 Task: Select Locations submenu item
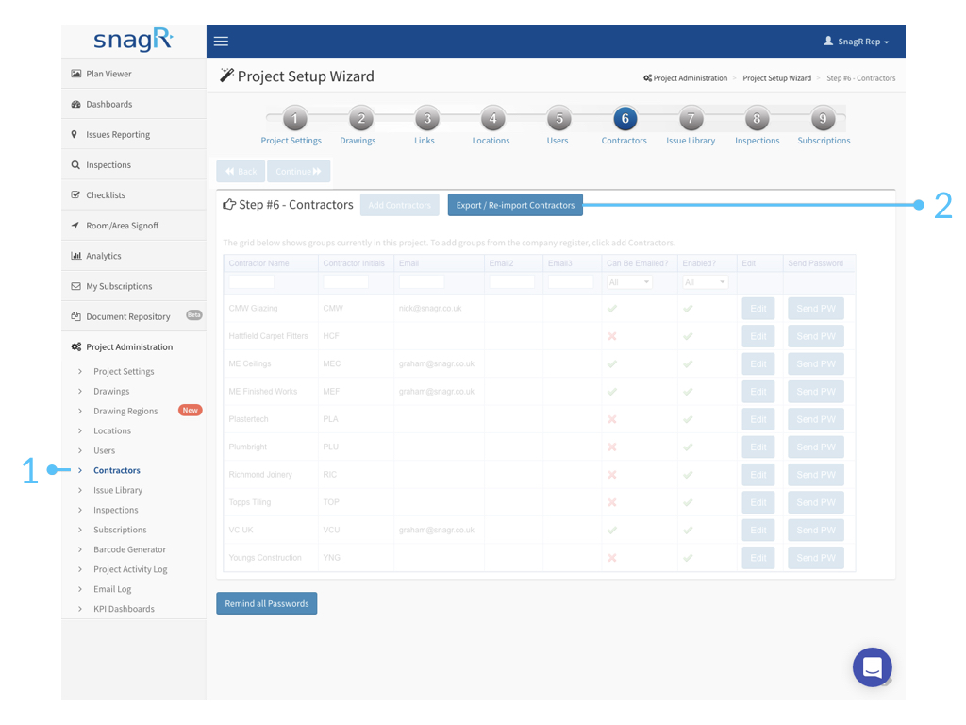click(112, 430)
